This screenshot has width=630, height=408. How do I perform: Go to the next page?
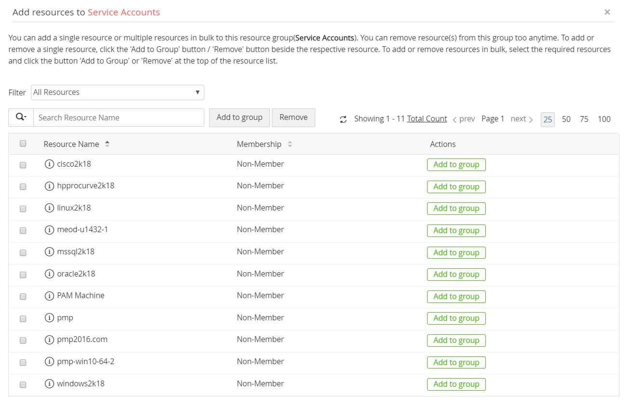click(522, 119)
